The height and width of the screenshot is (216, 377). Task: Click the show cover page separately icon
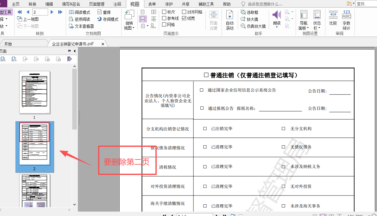(x=153, y=26)
